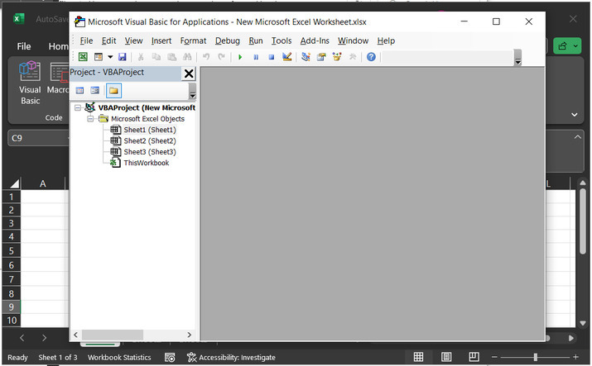Click macro recording icon in status bar
This screenshot has width=592, height=366.
pos(170,358)
